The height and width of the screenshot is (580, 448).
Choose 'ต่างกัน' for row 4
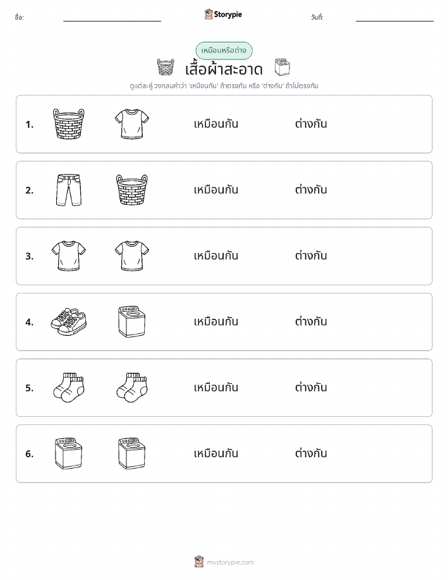click(x=311, y=321)
